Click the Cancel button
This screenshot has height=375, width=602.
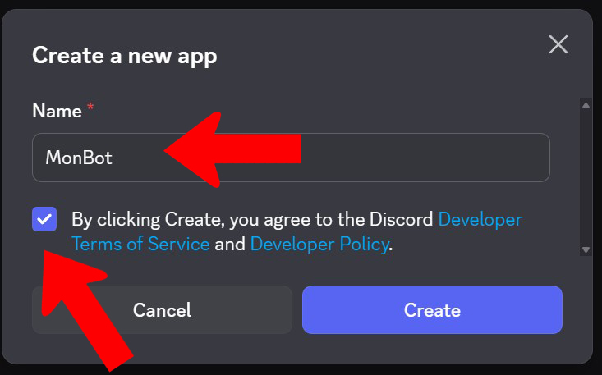[163, 310]
